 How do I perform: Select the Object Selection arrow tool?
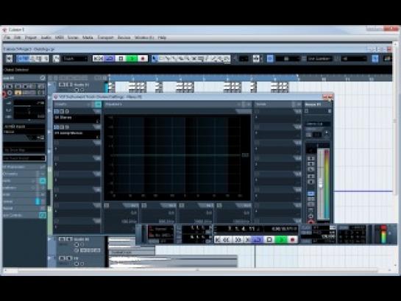155,59
